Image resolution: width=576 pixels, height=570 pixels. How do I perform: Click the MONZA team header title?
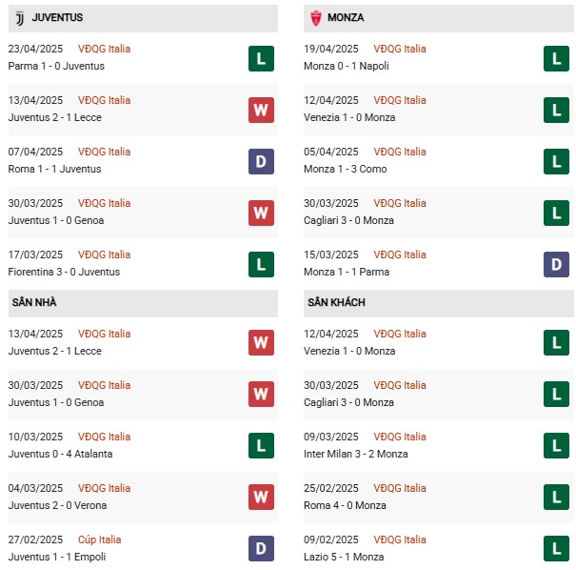(346, 17)
